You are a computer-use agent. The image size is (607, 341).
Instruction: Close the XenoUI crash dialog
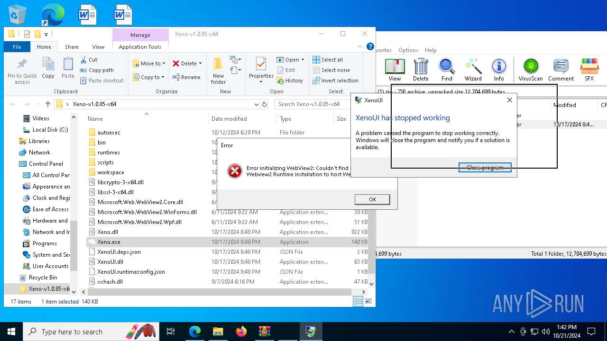point(509,100)
